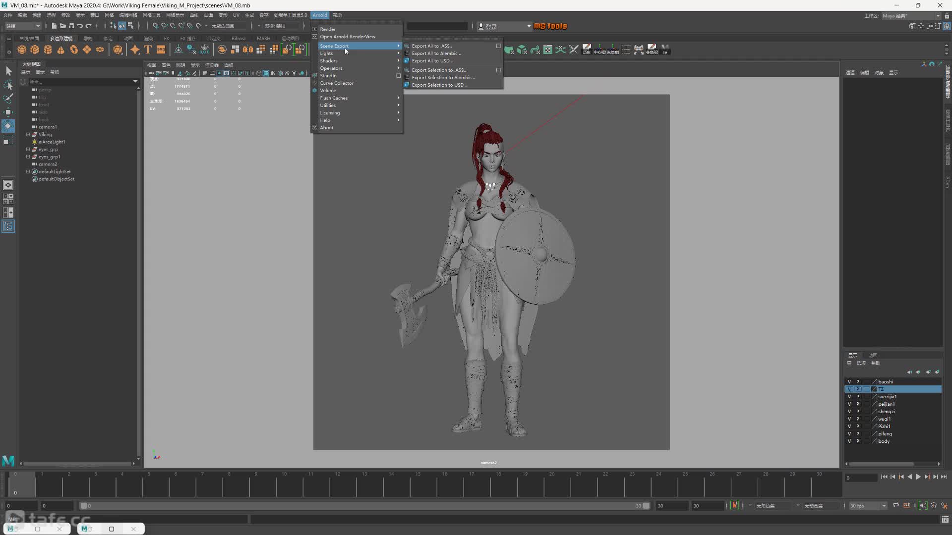Open the 30 fps frame rate dropdown

[868, 506]
